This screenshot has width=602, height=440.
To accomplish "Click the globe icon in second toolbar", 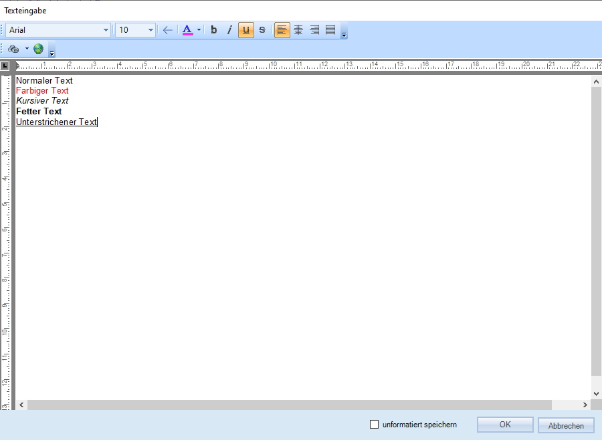I will coord(38,49).
